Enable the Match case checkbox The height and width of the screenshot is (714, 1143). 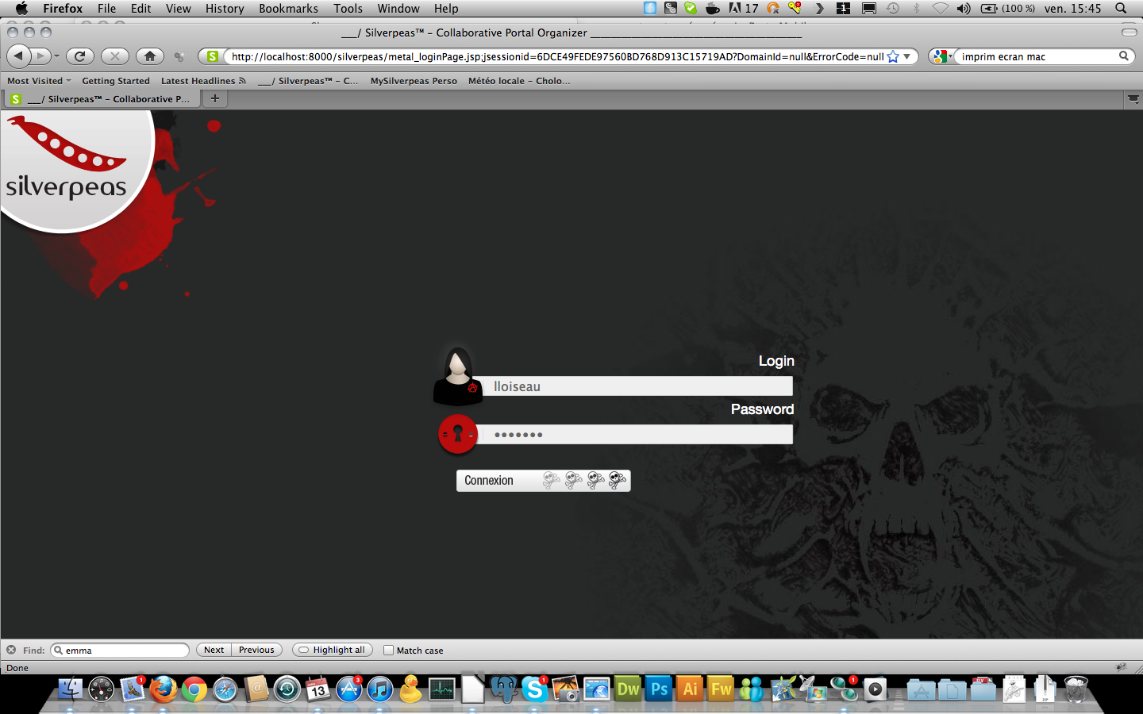coord(389,650)
